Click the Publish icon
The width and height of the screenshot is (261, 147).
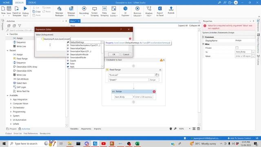click(x=171, y=9)
